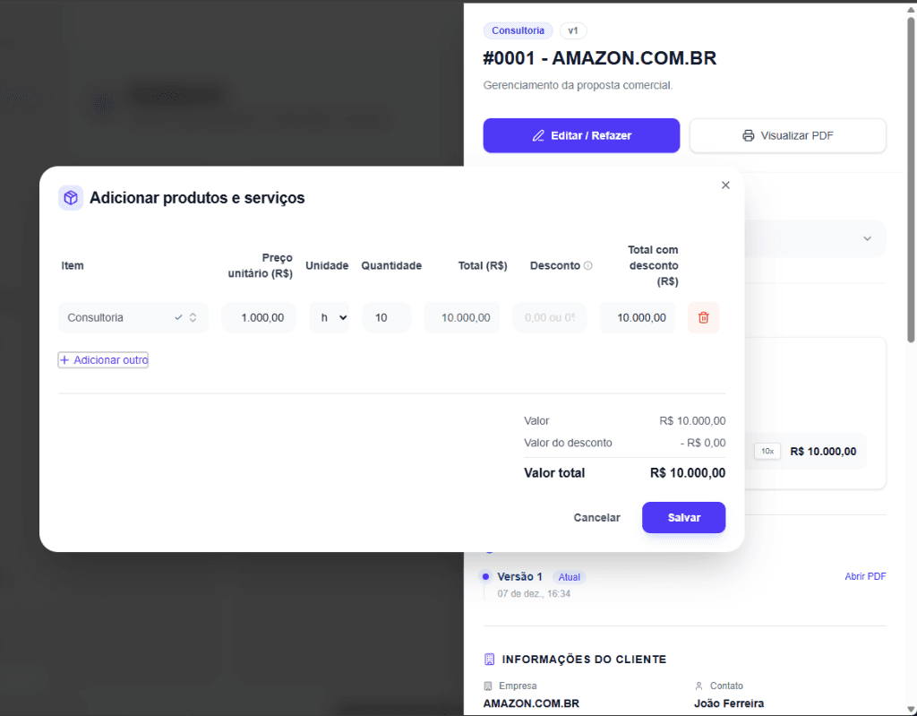This screenshot has height=716, width=917.
Task: Click the Quantidade field showing 10
Action: [386, 317]
